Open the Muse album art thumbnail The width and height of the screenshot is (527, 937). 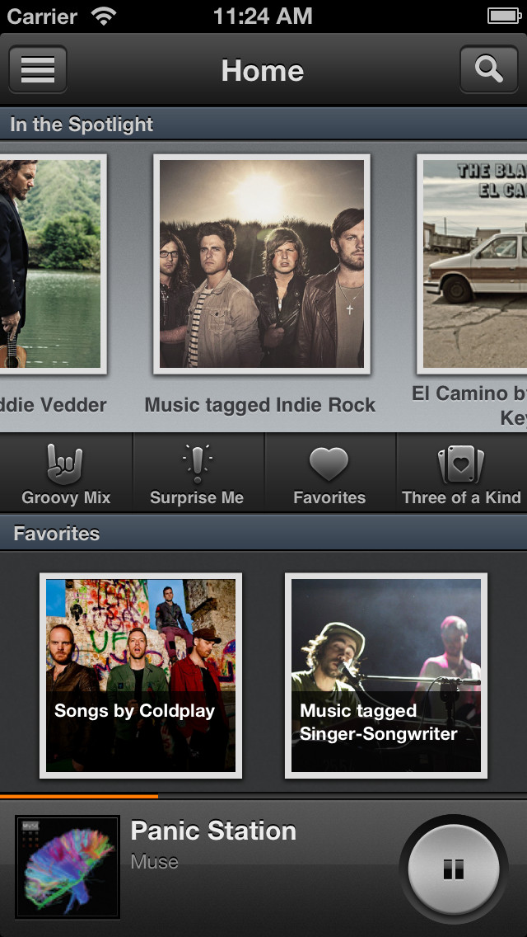[x=68, y=867]
